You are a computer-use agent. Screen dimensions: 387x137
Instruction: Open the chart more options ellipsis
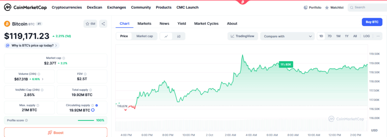click(378, 36)
